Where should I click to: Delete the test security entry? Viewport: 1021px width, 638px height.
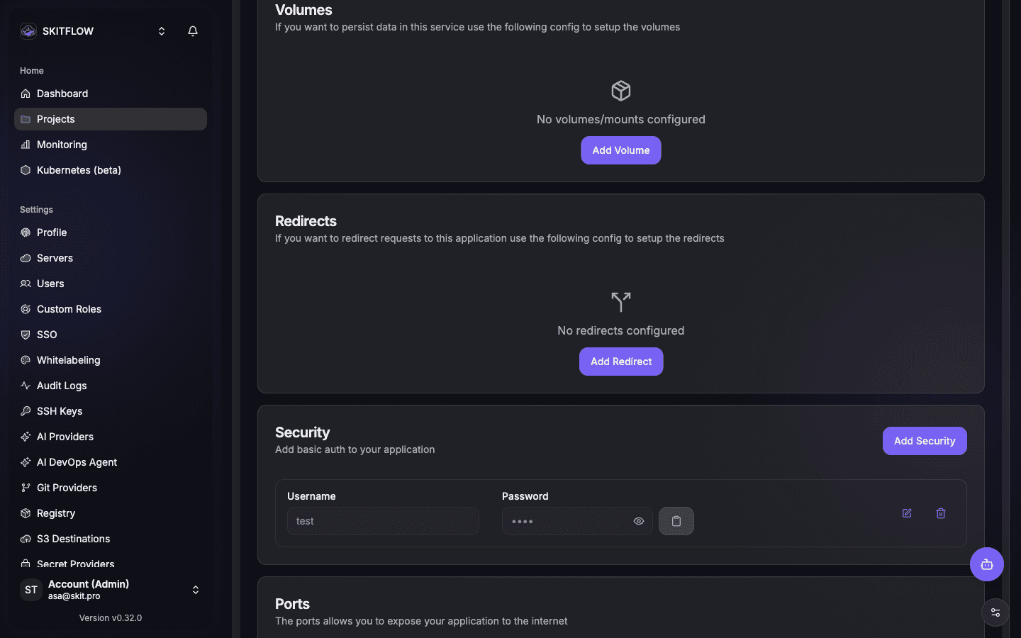[941, 513]
